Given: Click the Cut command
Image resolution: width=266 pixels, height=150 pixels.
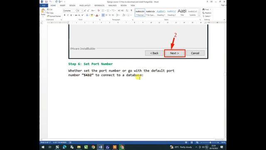Looking at the screenshot, I should [x=50, y=9].
